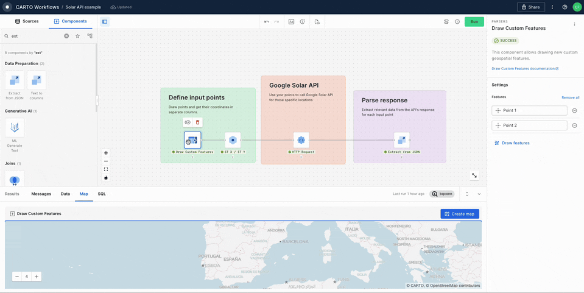
Task: Open the Draw Custom Features options menu
Action: coord(574,25)
